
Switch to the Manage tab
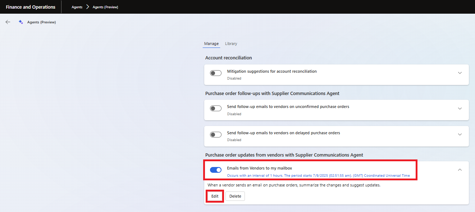coord(211,44)
